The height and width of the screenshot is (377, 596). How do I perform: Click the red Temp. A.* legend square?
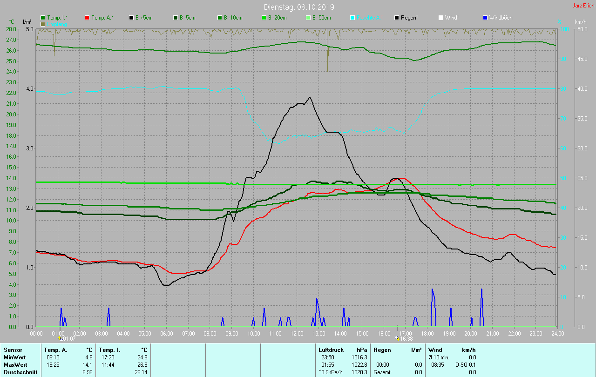click(87, 18)
